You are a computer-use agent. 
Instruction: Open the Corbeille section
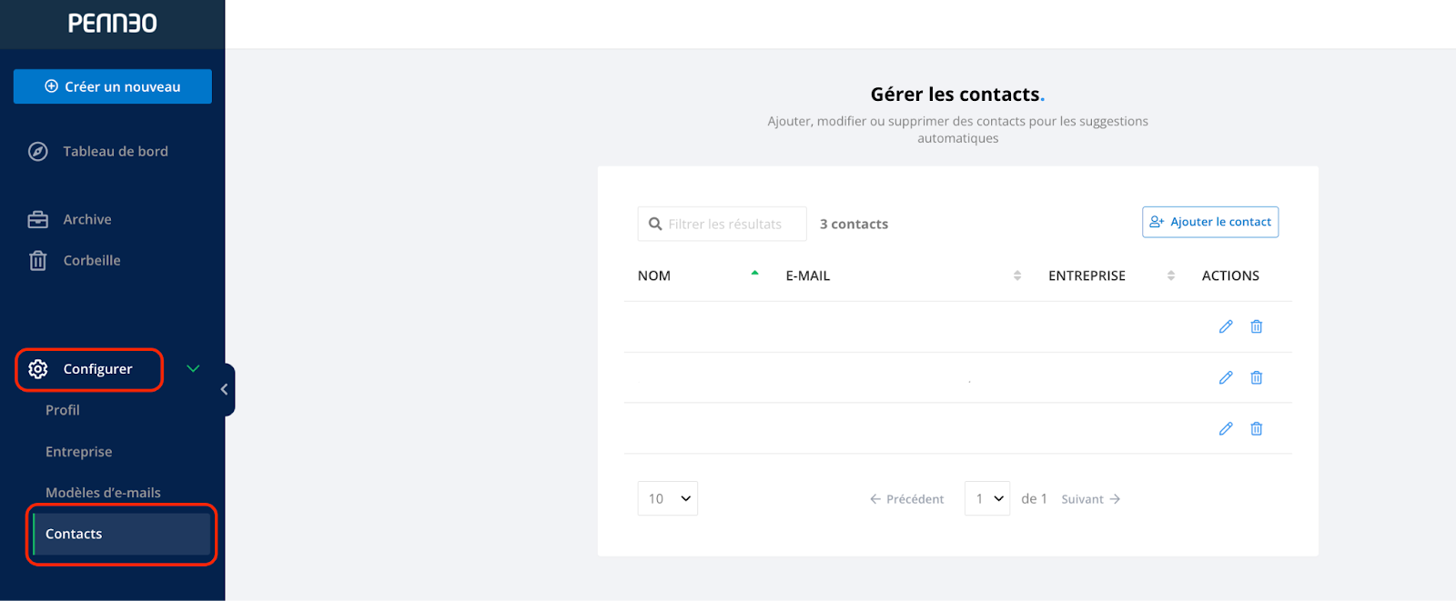(x=92, y=260)
